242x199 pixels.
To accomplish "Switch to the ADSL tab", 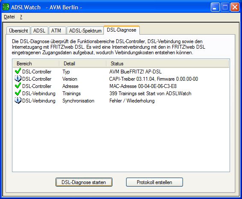I will pos(39,30).
